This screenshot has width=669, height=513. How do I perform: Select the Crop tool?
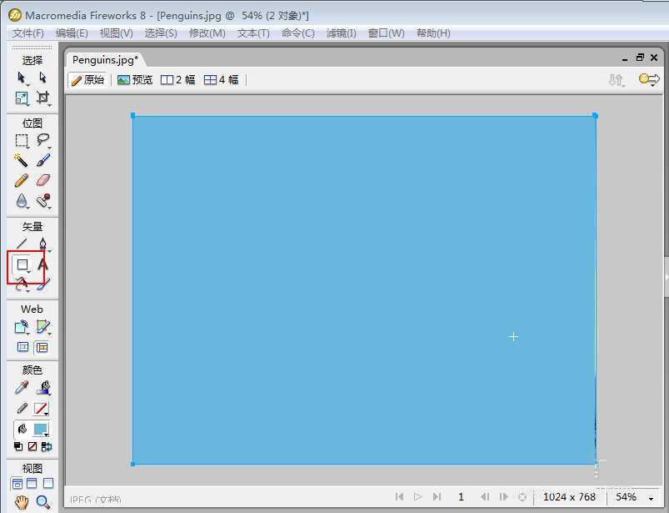(x=42, y=98)
